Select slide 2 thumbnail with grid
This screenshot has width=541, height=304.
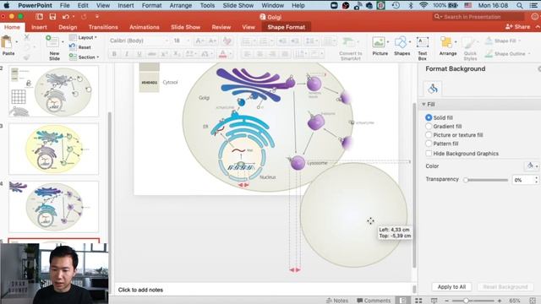(53, 91)
